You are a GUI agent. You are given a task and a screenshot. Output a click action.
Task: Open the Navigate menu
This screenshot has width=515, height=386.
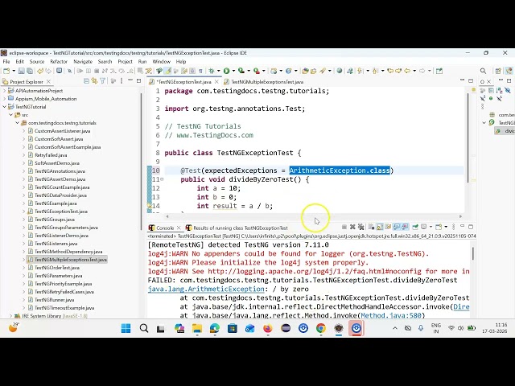tap(83, 61)
